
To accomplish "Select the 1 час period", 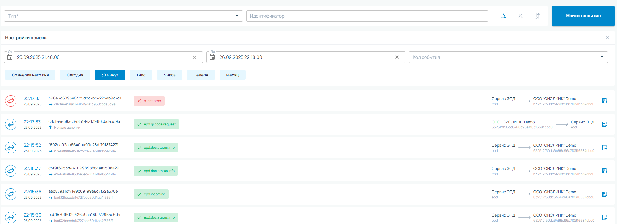I will (x=141, y=75).
